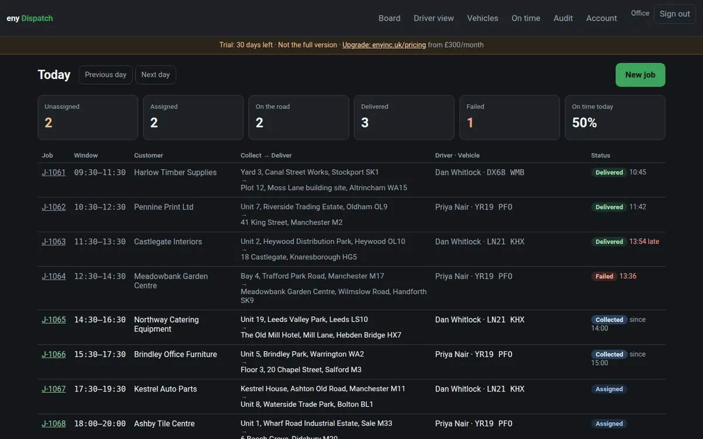Screen dimensions: 703x439
Task: Open the Board nav item
Action: click(x=390, y=18)
